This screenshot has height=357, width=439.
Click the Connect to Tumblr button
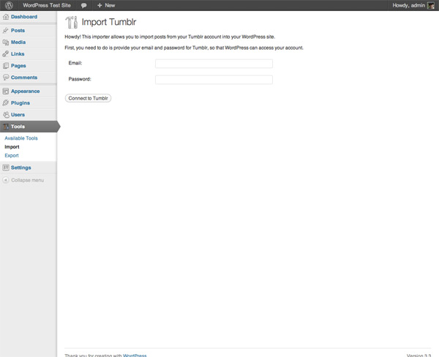[x=89, y=98]
